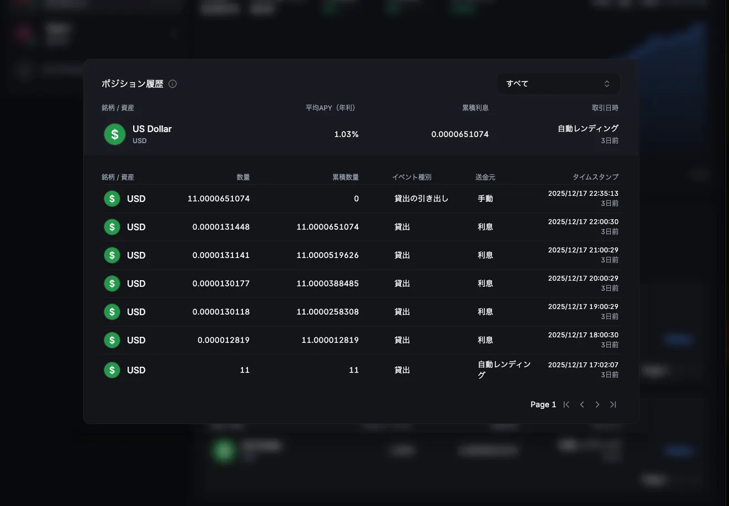Click USD icon in 貸出の引き出し row
Screen dimensions: 729x506
tap(112, 199)
